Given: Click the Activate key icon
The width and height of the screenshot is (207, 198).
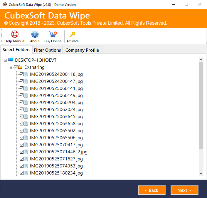Looking at the screenshot, I should (73, 34).
